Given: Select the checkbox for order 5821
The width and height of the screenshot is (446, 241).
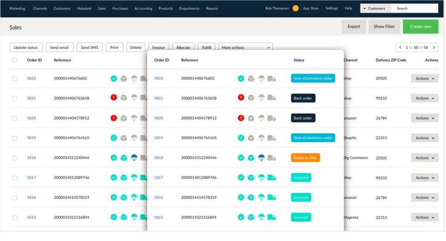Looking at the screenshot, I should coord(15,98).
